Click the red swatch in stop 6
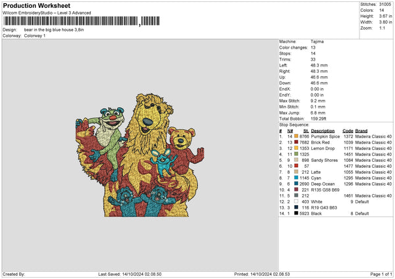Image resolution: width=395 pixels, height=279 pixels. (296, 166)
